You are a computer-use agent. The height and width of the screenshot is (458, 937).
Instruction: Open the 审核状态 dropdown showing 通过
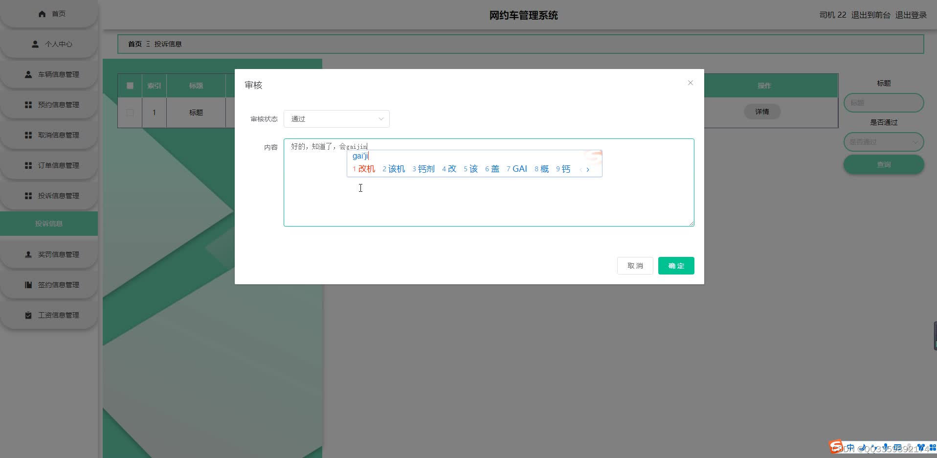(x=336, y=119)
